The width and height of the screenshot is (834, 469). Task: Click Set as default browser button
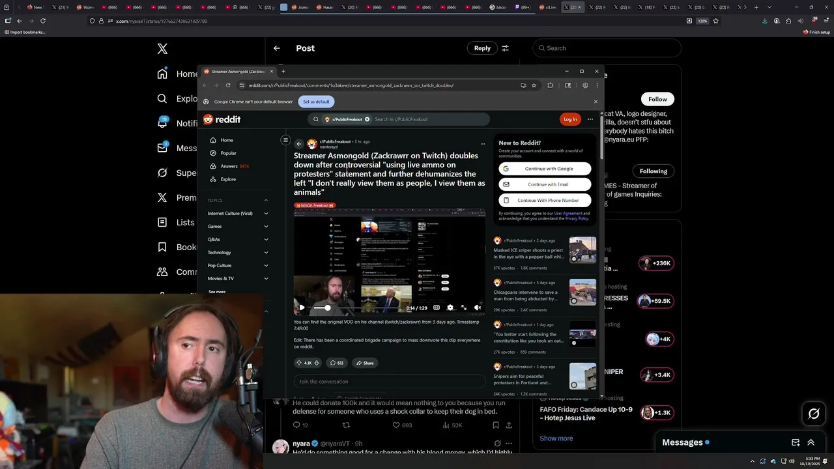click(x=316, y=102)
